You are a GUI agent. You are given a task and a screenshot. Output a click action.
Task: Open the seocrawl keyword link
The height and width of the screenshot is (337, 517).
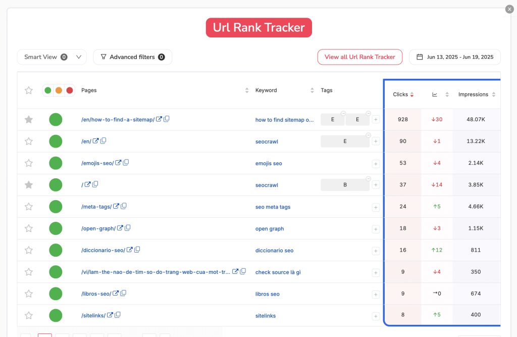pyautogui.click(x=267, y=141)
